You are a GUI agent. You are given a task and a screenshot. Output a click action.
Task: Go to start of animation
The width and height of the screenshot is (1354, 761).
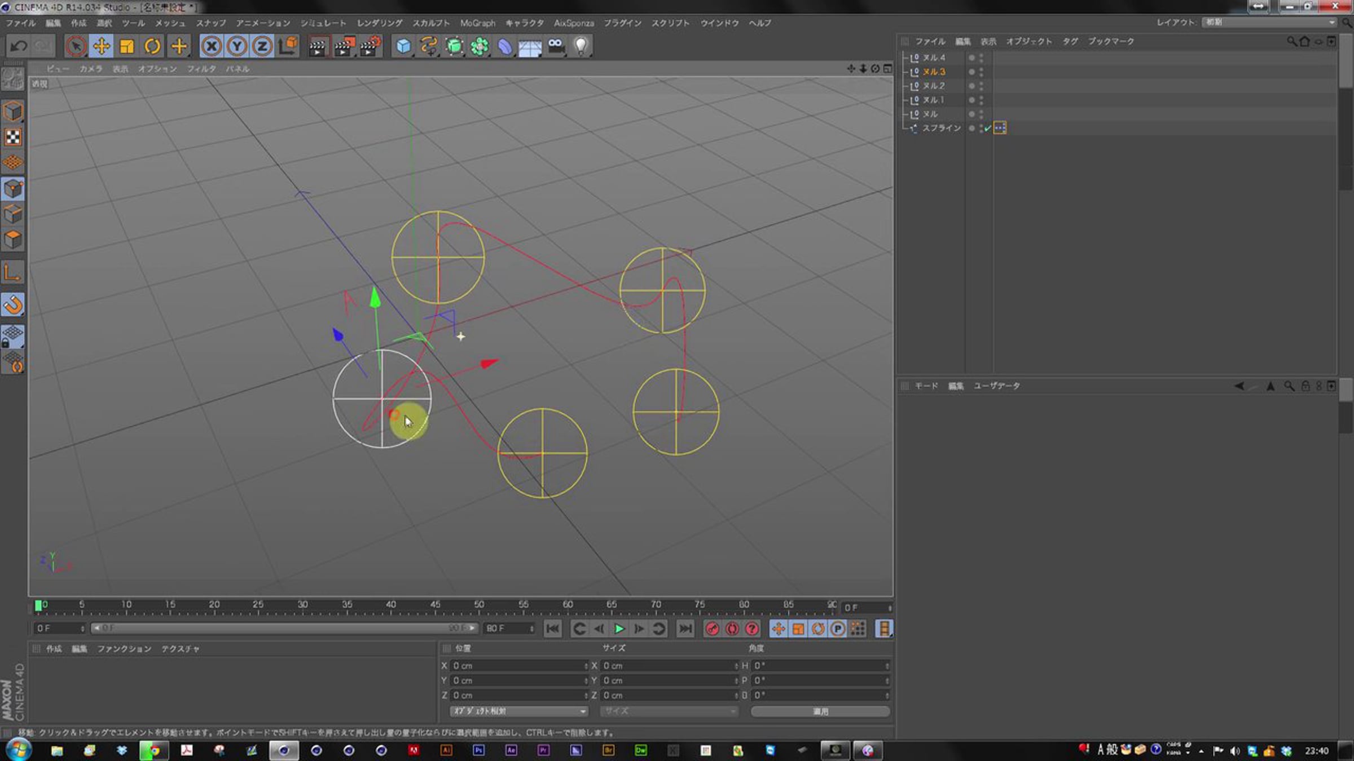click(x=552, y=629)
